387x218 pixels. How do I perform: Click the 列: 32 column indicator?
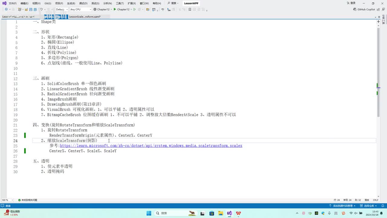pyautogui.click(x=358, y=200)
